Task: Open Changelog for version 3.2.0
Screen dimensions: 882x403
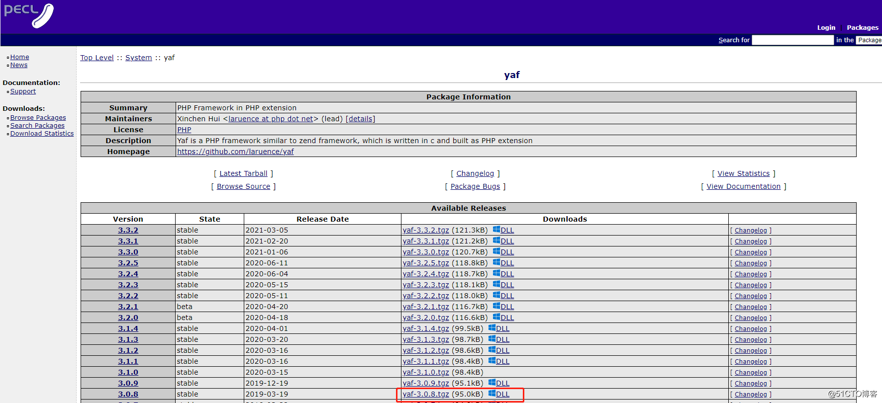Action: coord(751,318)
